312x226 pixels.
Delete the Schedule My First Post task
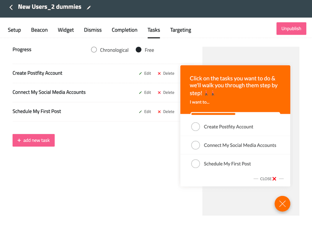click(166, 111)
